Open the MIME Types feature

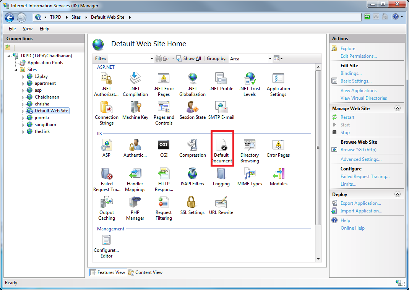tap(250, 175)
